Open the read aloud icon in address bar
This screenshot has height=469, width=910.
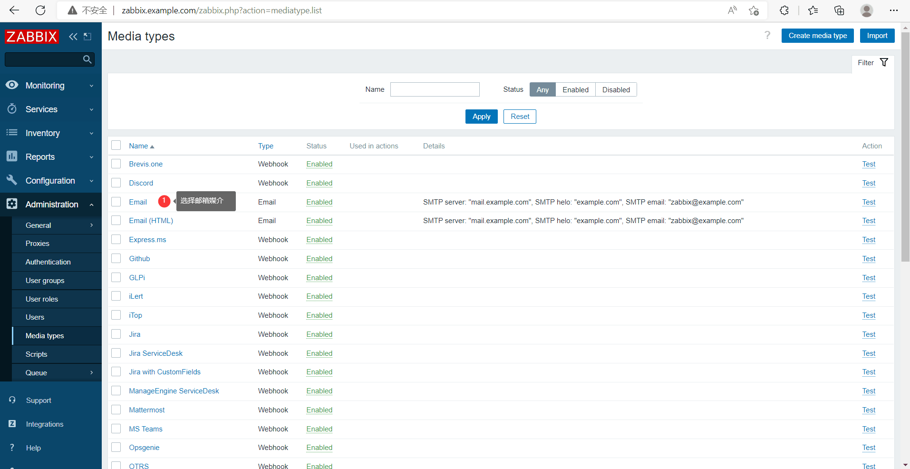click(732, 10)
